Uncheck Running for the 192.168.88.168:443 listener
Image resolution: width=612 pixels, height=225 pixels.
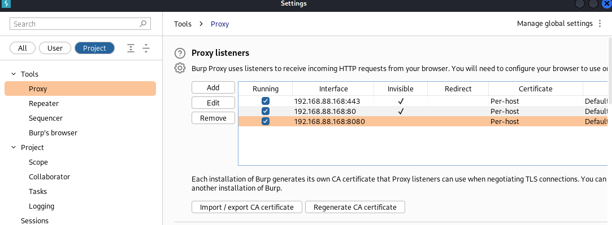coord(266,101)
